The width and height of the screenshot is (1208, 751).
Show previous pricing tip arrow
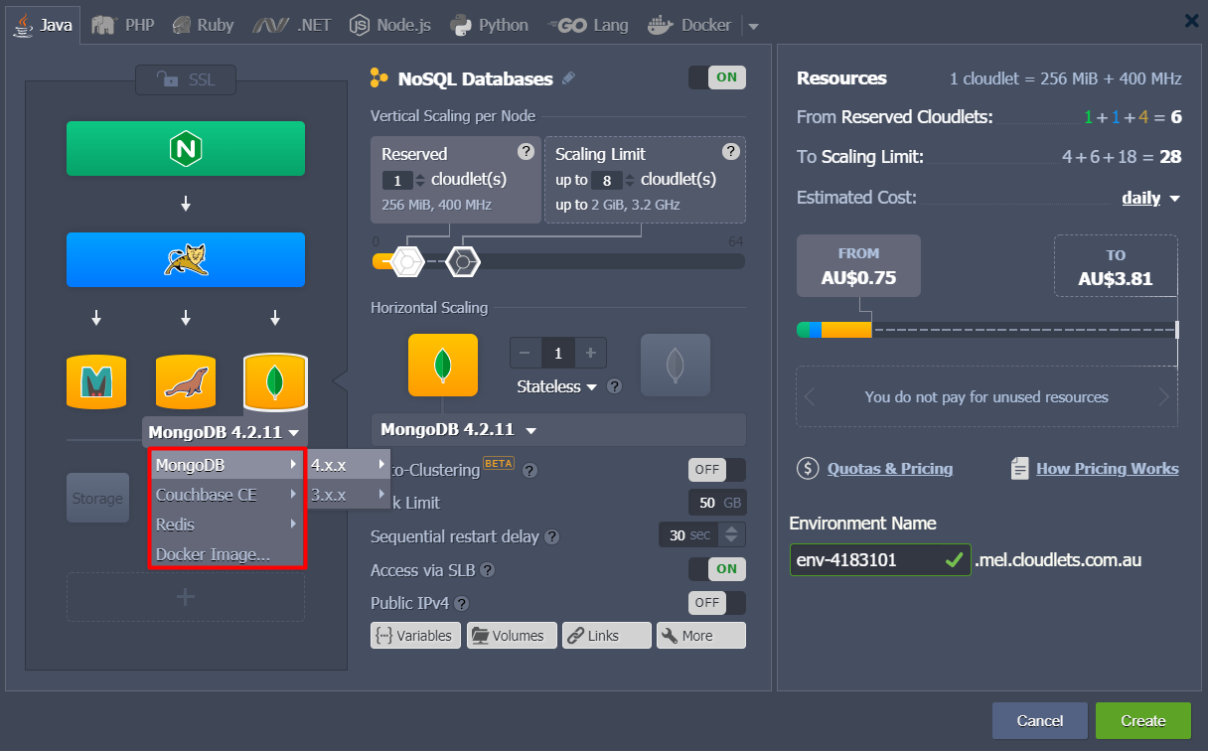point(810,397)
